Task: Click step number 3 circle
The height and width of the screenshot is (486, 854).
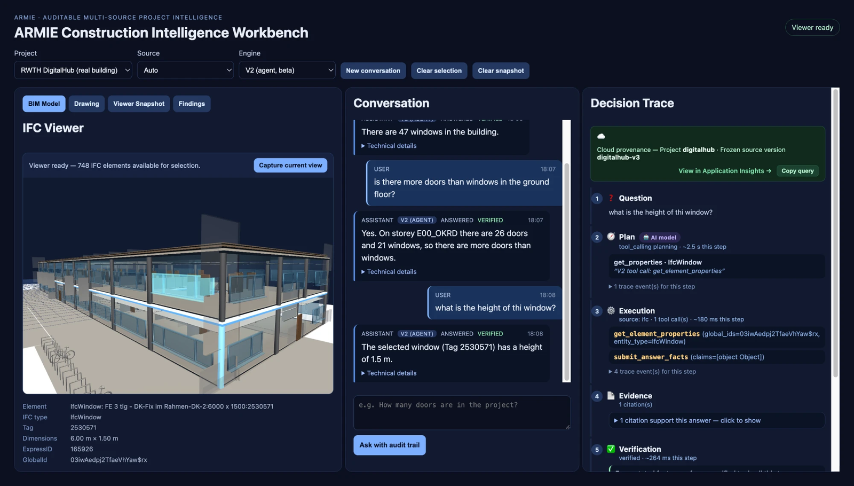Action: pyautogui.click(x=597, y=311)
